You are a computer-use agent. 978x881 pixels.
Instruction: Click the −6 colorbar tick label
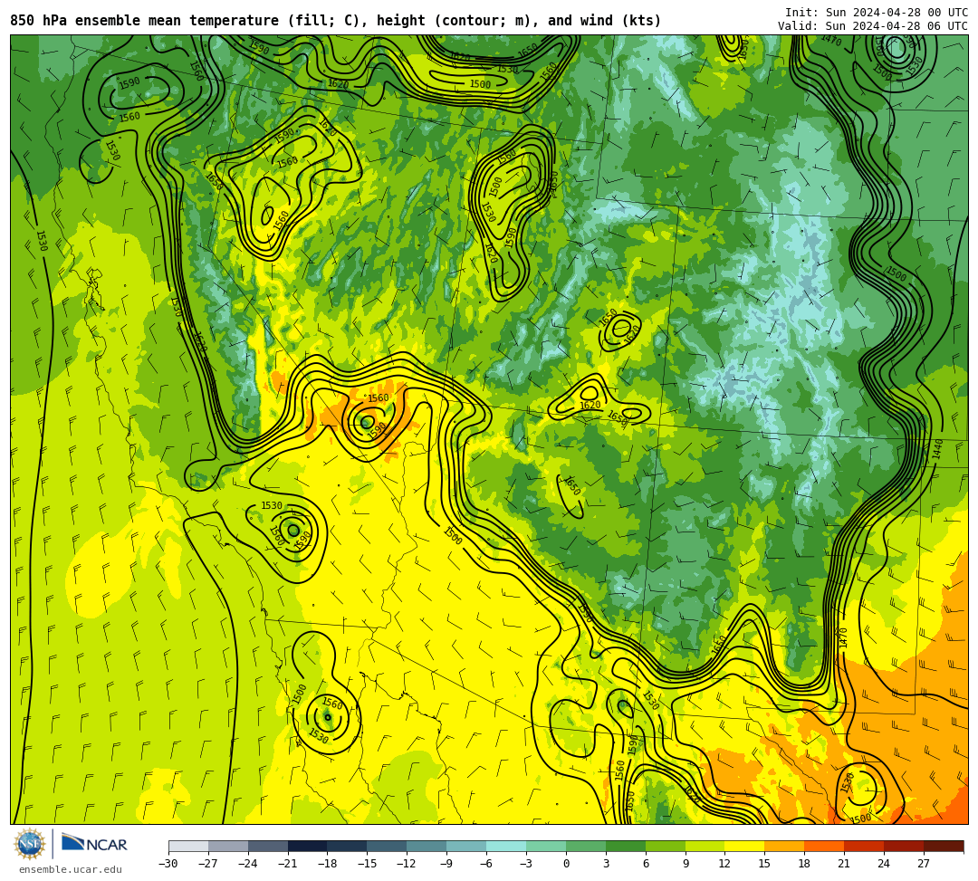coord(486,864)
